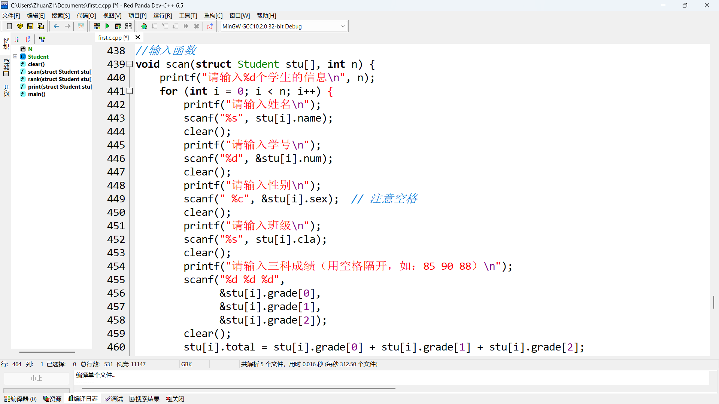Click the Compile icon in toolbar
This screenshot has height=404, width=719.
[x=97, y=26]
